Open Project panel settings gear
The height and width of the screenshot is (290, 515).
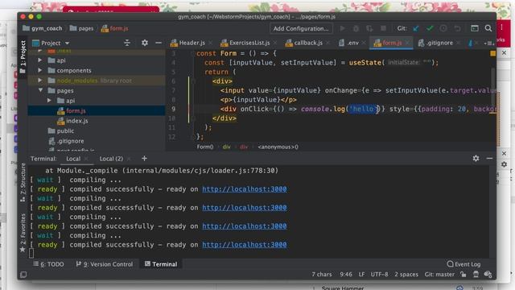(145, 43)
